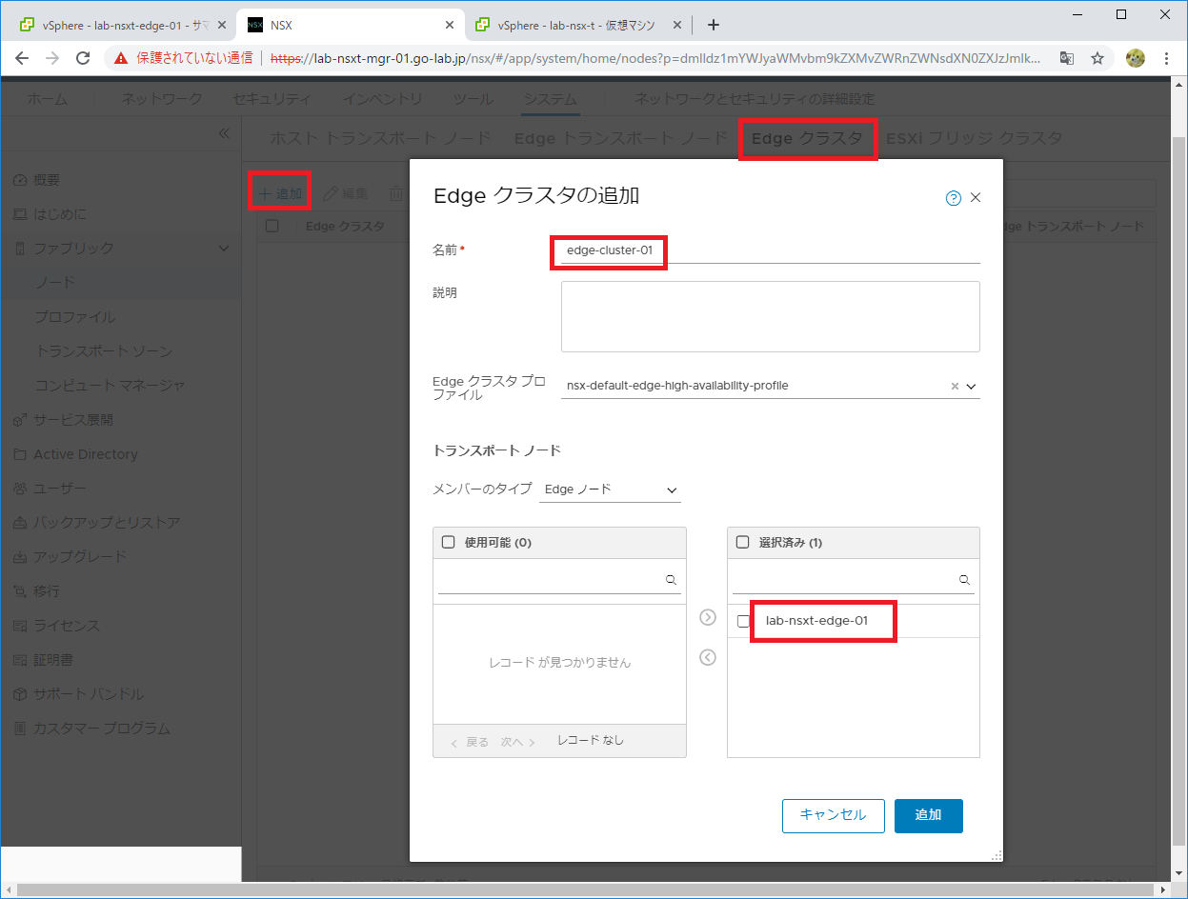Screen dimensions: 1188x899
Task: Open the セキュリティ top menu
Action: pyautogui.click(x=272, y=99)
